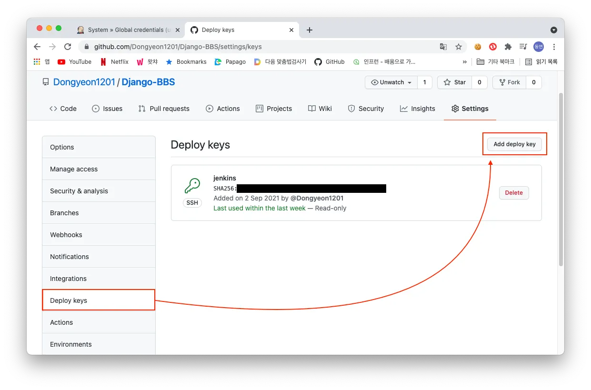Select Branches in settings sidebar
This screenshot has height=390, width=591.
99,213
